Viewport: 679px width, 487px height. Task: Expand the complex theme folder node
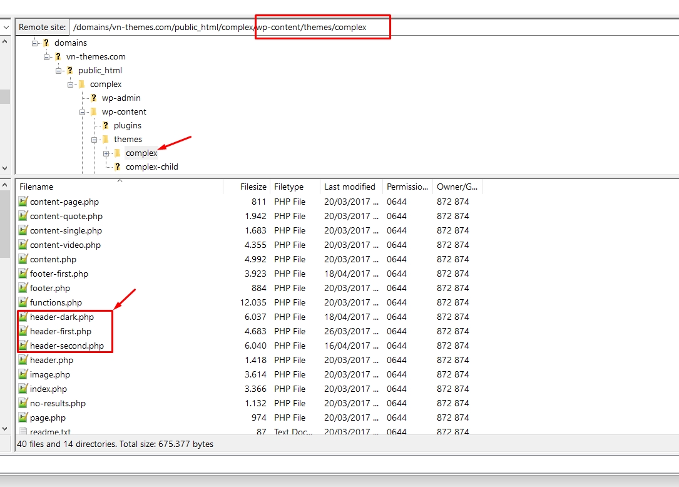pyautogui.click(x=106, y=153)
